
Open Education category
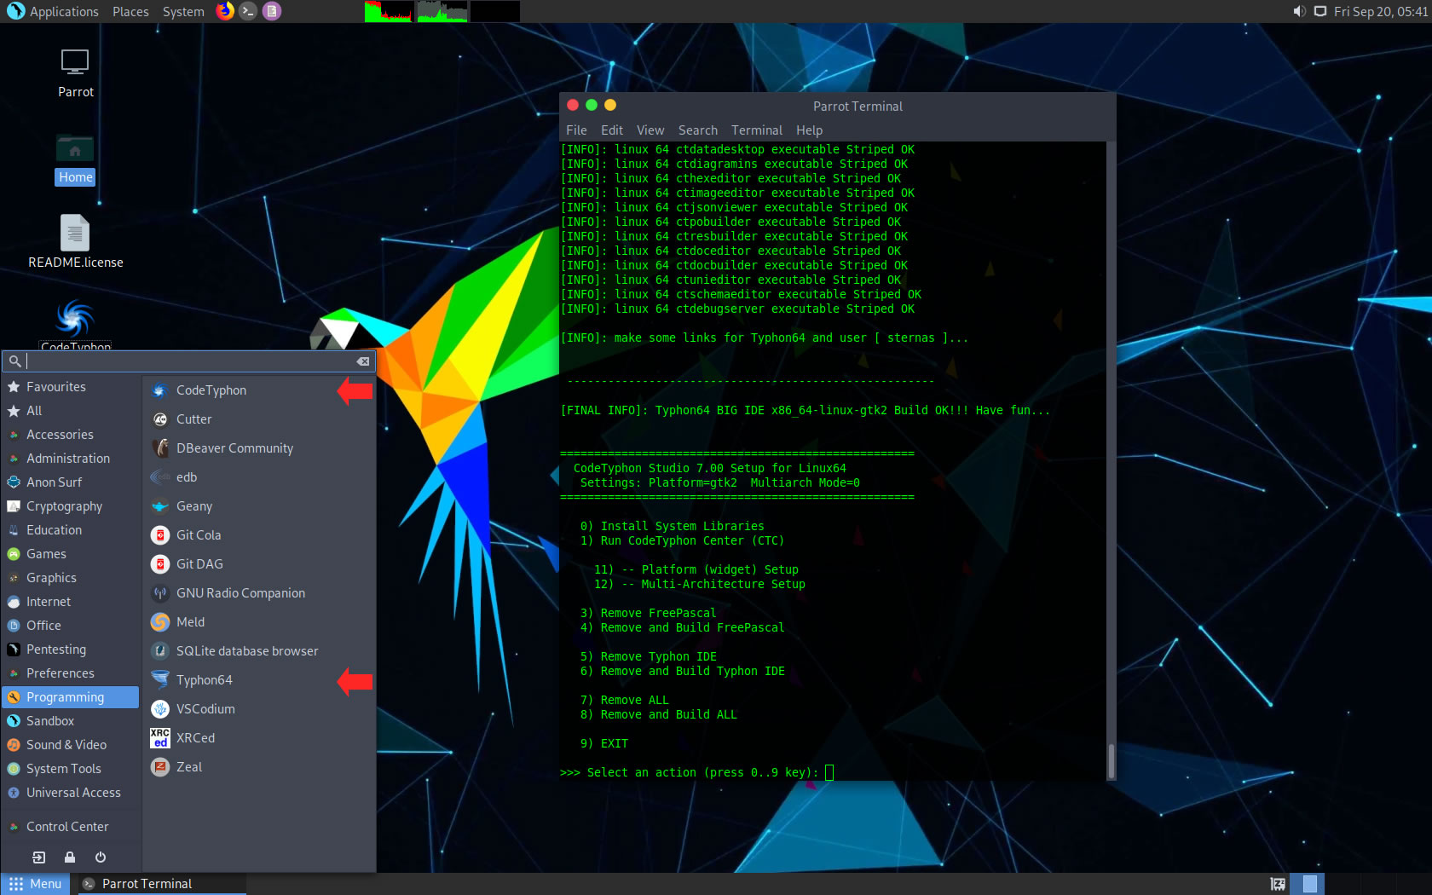pos(71,530)
